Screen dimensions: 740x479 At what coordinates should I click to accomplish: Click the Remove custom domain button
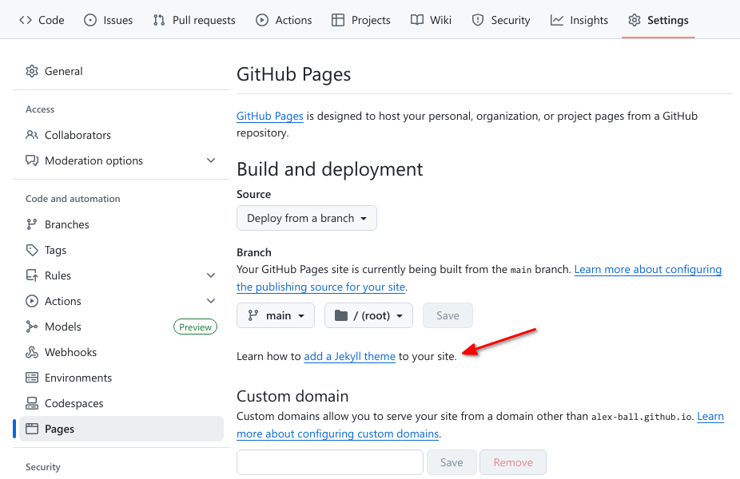(x=513, y=462)
